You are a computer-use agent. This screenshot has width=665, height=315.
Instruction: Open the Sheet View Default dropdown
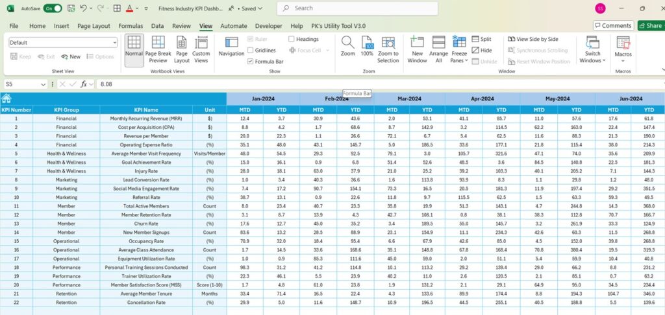(63, 42)
